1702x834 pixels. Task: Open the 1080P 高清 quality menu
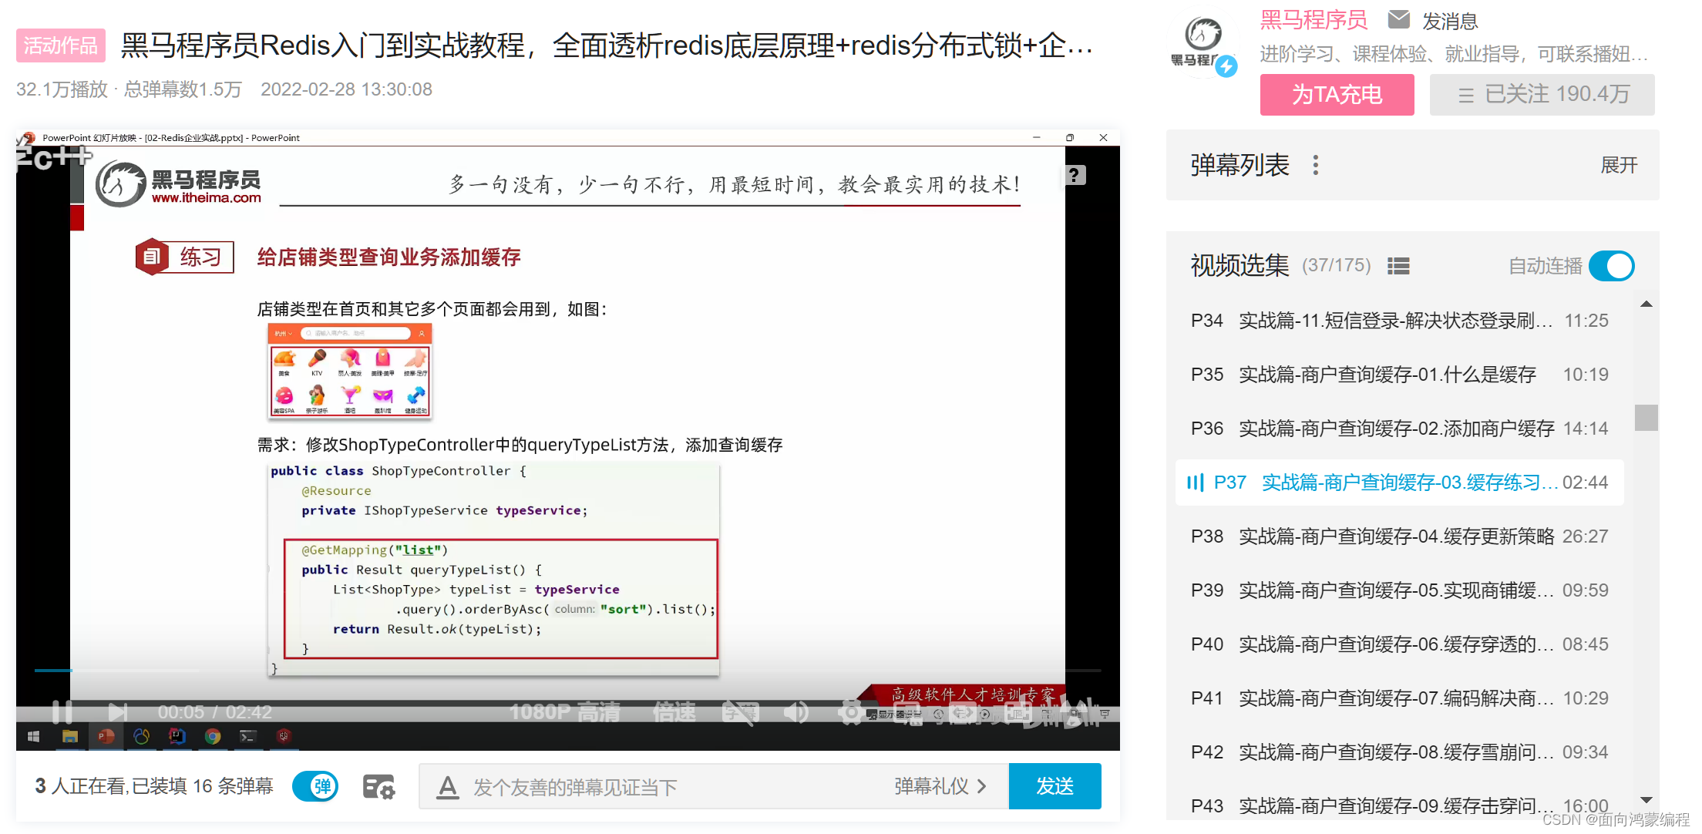tap(564, 711)
